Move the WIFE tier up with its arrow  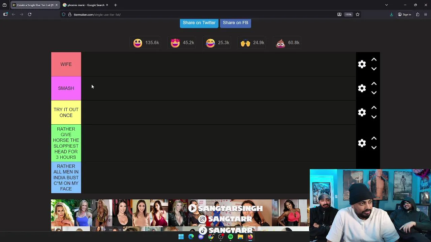point(374,59)
